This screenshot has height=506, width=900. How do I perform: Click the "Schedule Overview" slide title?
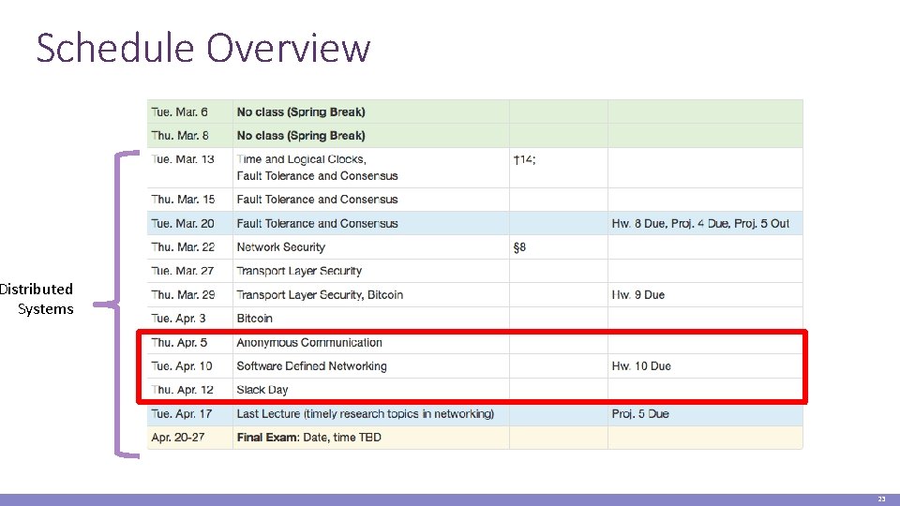pyautogui.click(x=203, y=48)
